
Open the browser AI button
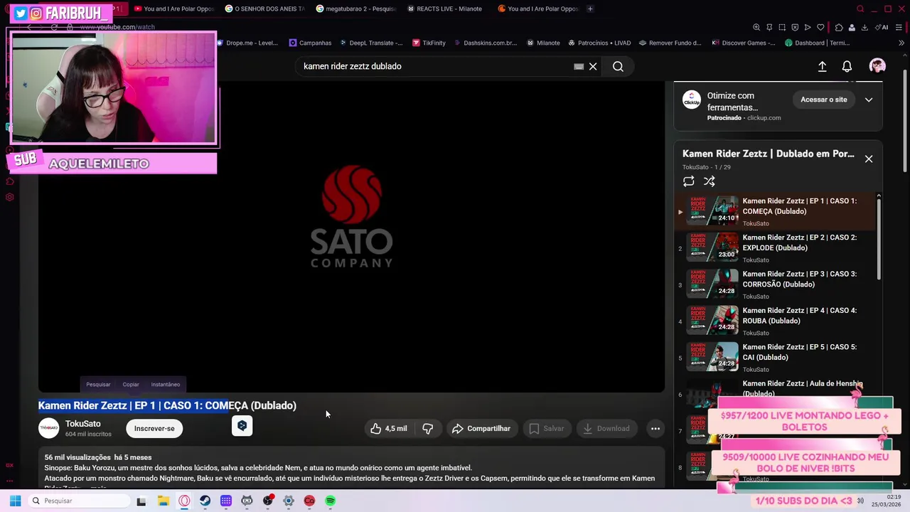[x=883, y=27]
